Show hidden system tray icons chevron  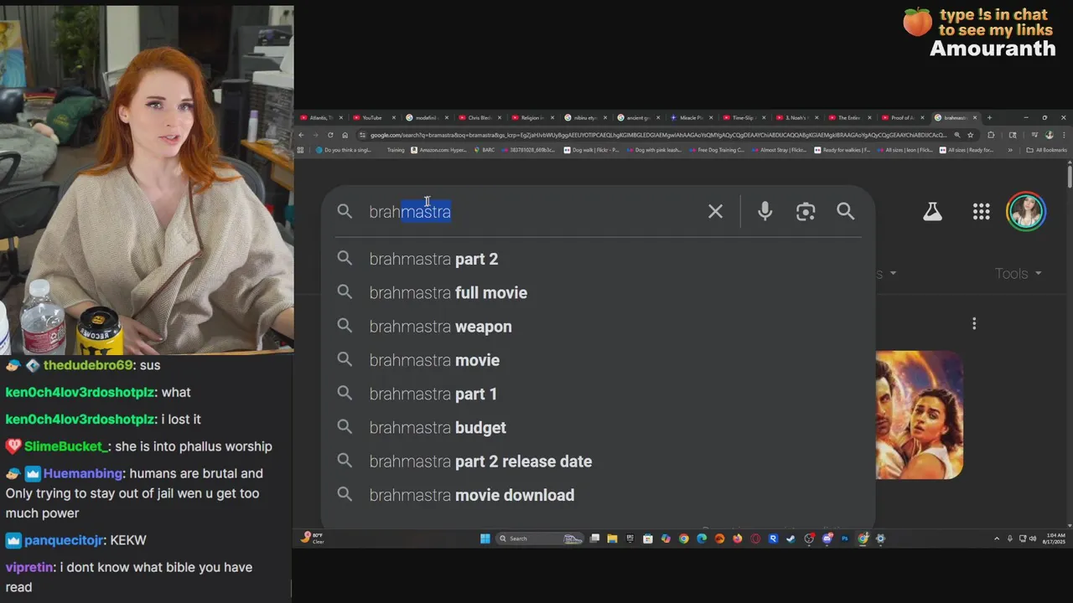(997, 539)
